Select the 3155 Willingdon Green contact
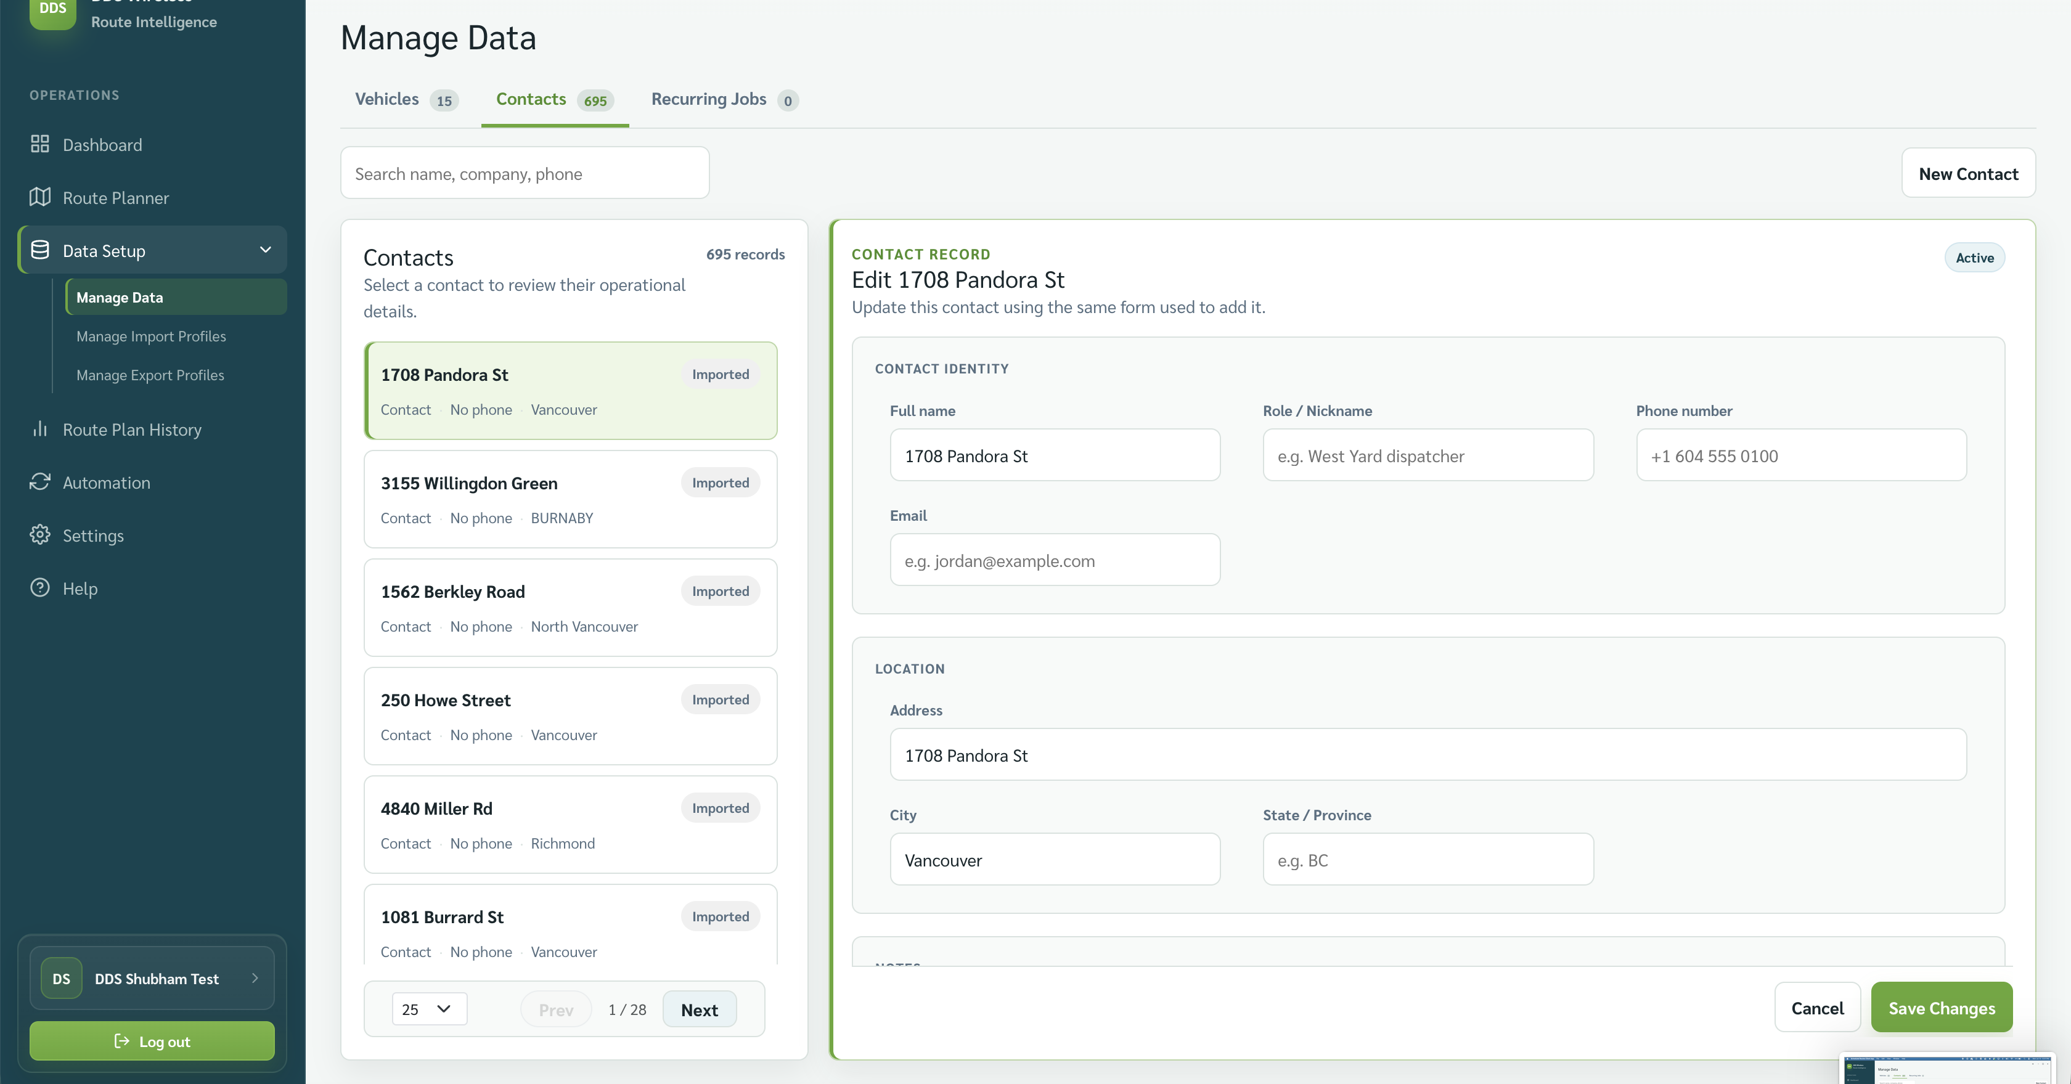Screen dimensions: 2071x1084 (571, 499)
